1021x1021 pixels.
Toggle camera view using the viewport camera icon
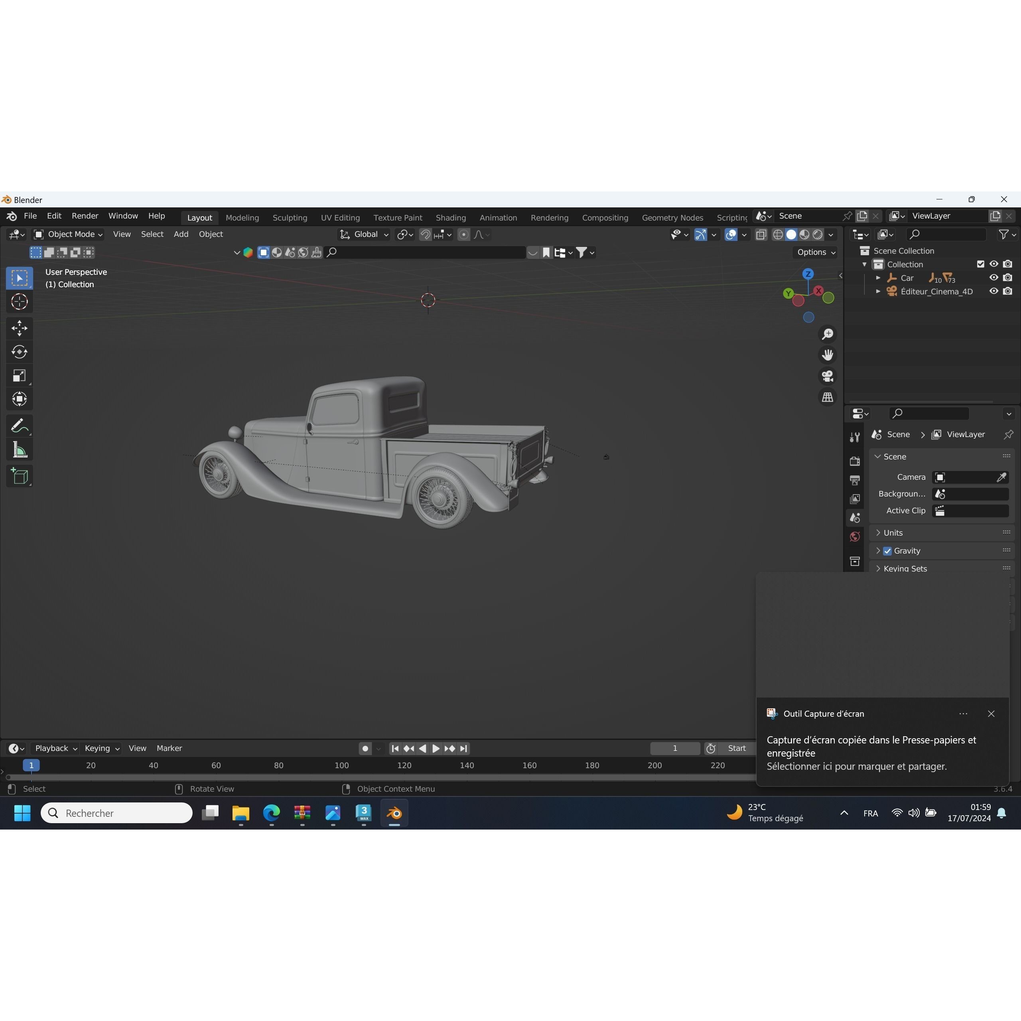tap(827, 376)
